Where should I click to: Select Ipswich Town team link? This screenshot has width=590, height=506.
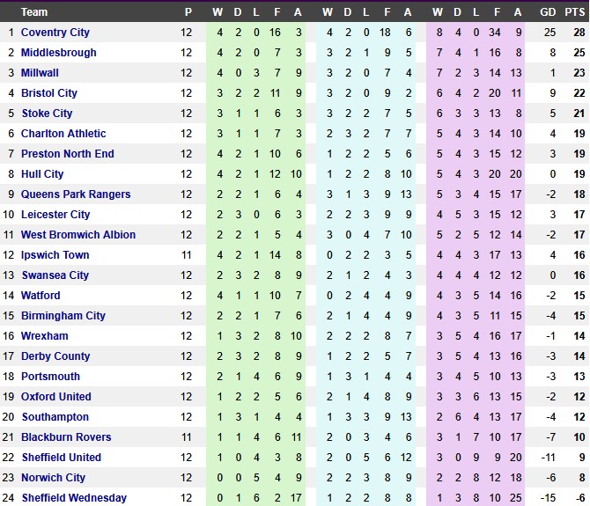click(x=55, y=255)
